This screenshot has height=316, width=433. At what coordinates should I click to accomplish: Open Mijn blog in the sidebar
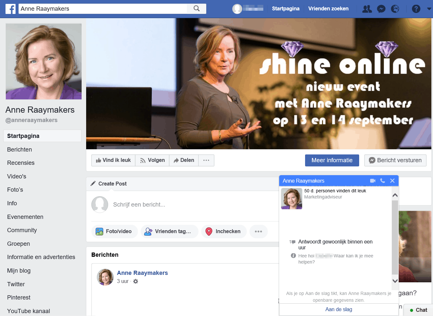pyautogui.click(x=19, y=271)
